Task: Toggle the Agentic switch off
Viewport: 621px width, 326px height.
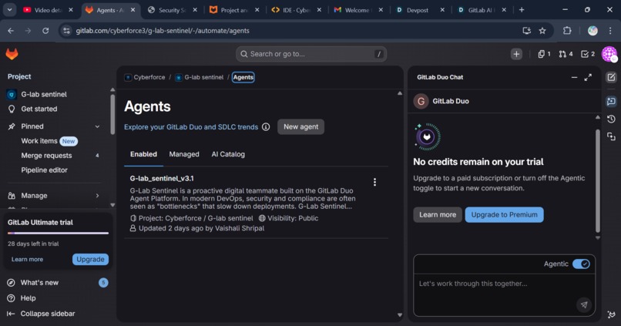Action: click(x=581, y=264)
